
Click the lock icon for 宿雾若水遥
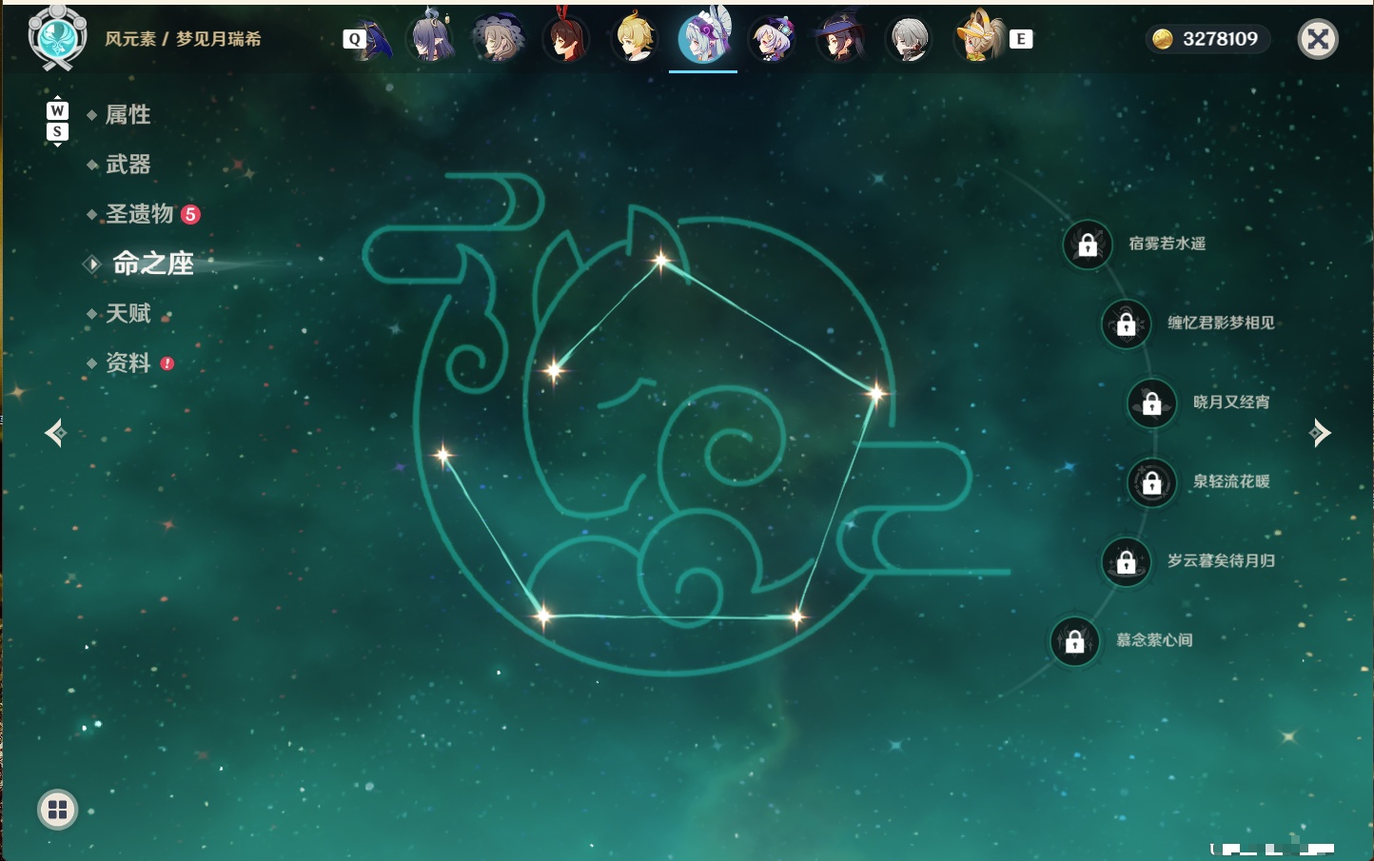[1088, 245]
